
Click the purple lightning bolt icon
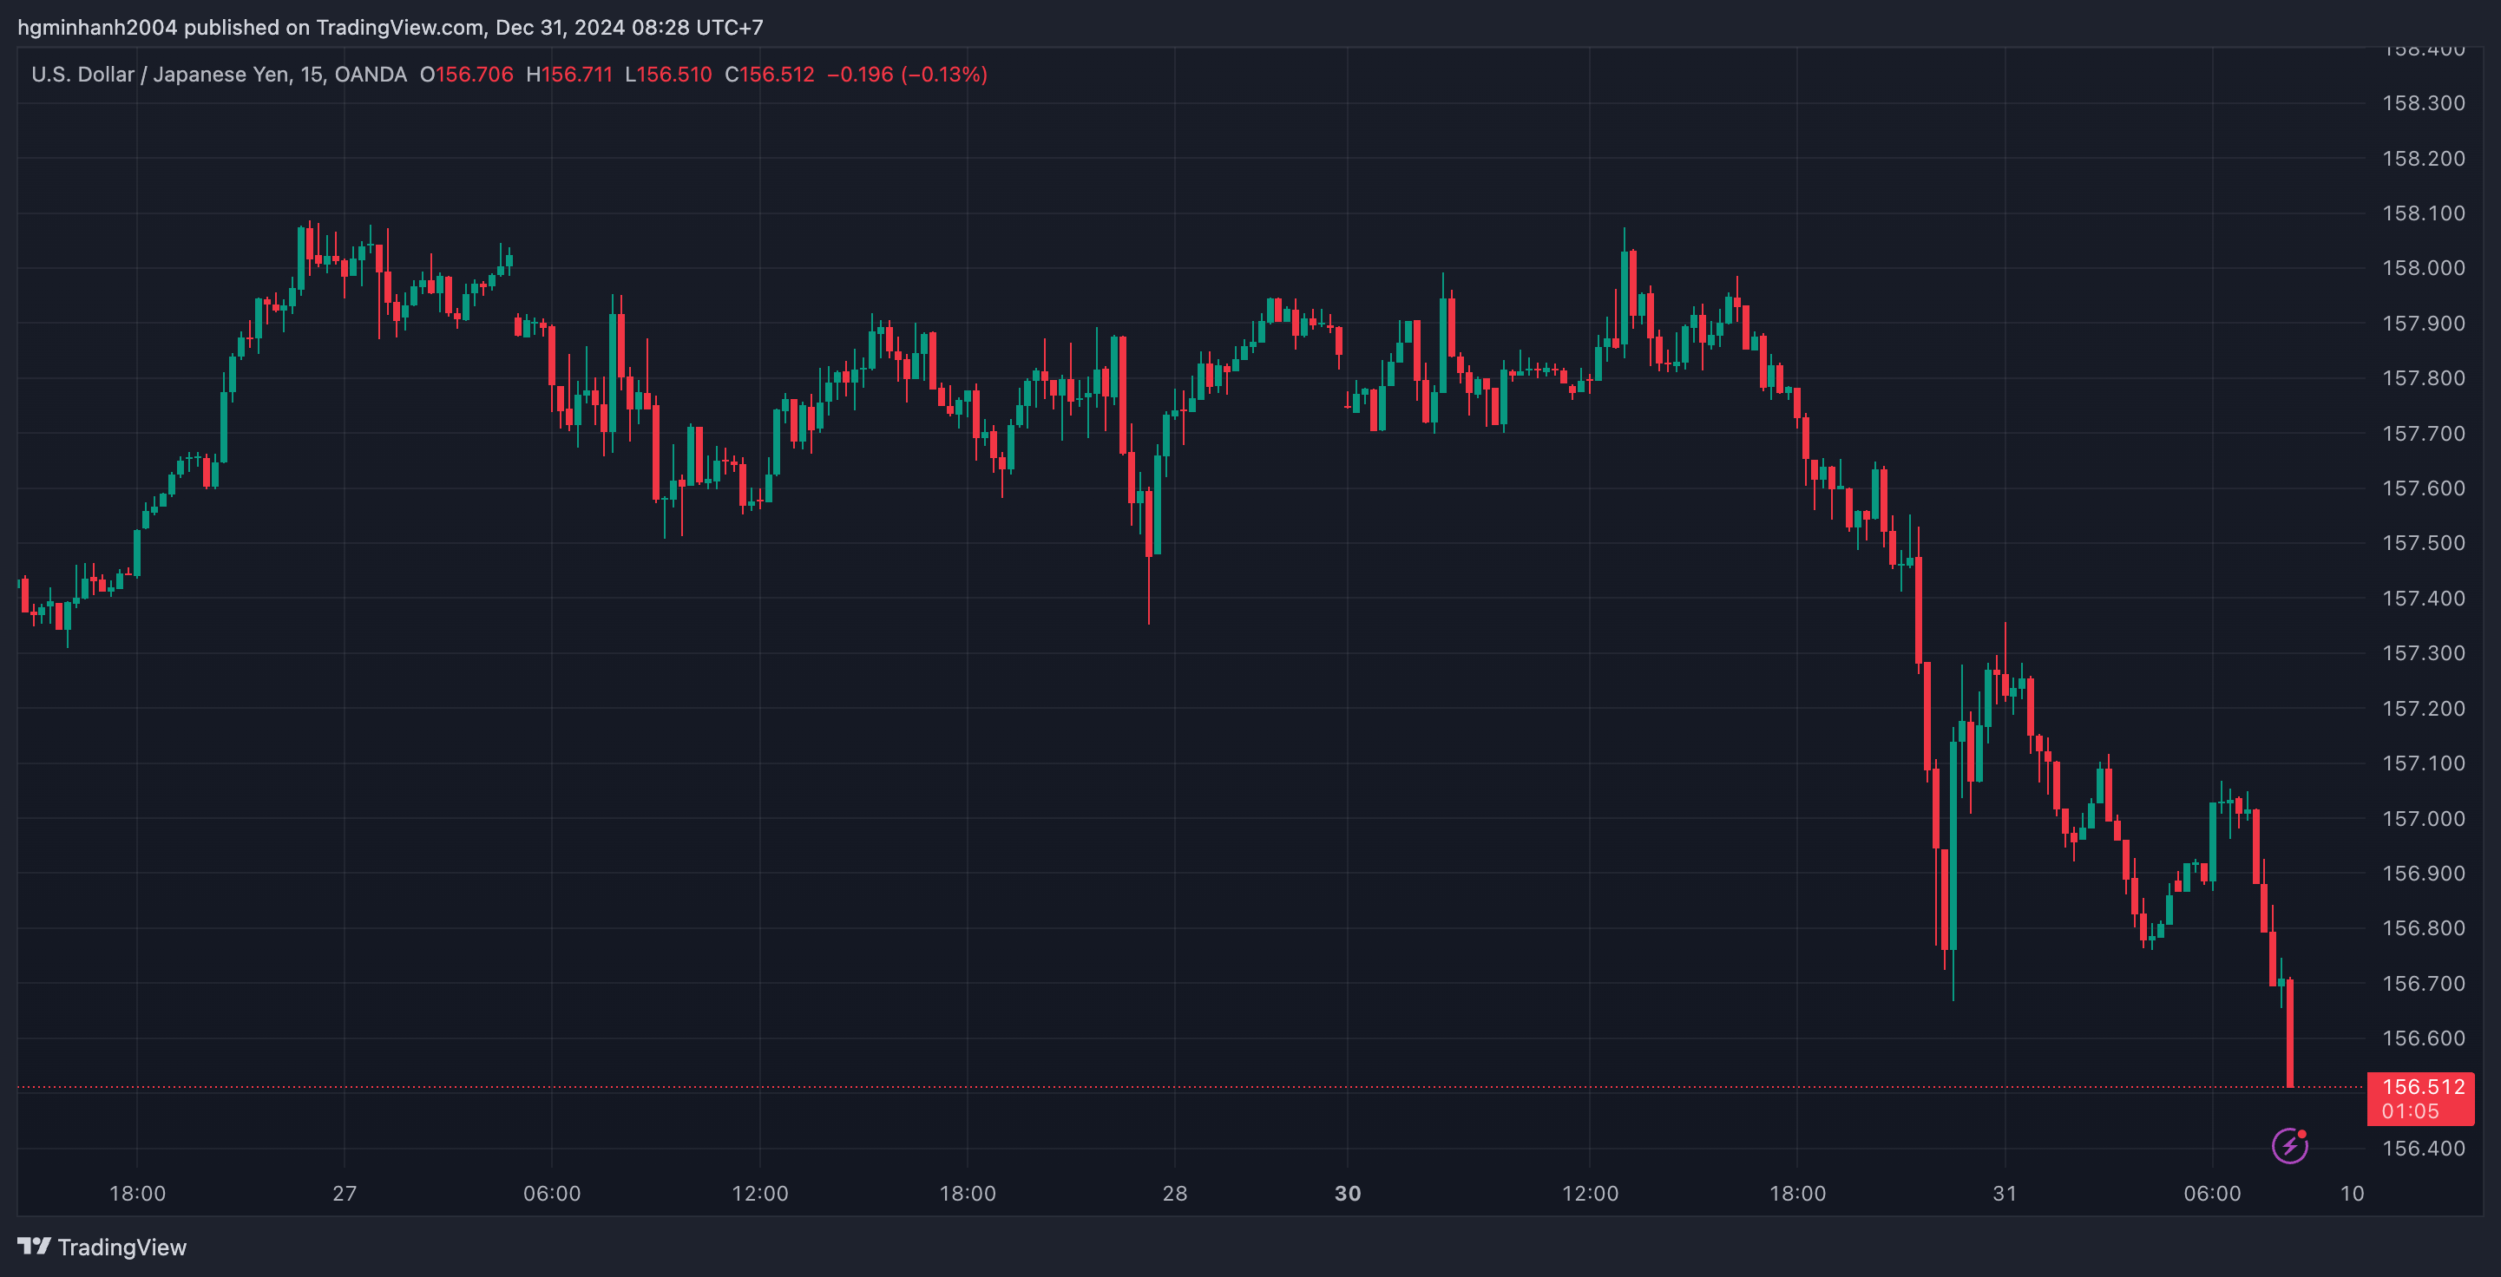coord(2289,1146)
